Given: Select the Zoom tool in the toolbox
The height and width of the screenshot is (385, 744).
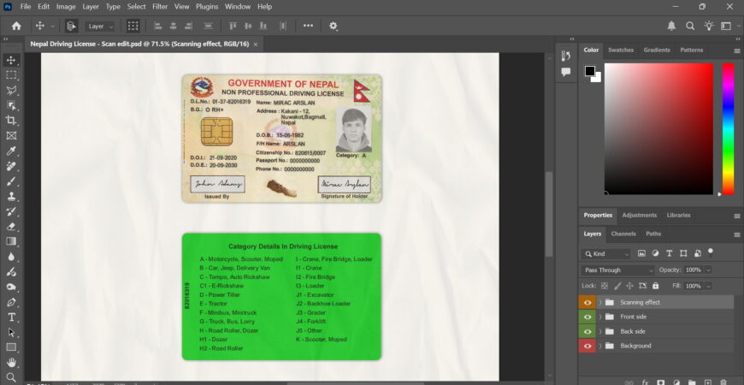Looking at the screenshot, I should click(x=11, y=377).
